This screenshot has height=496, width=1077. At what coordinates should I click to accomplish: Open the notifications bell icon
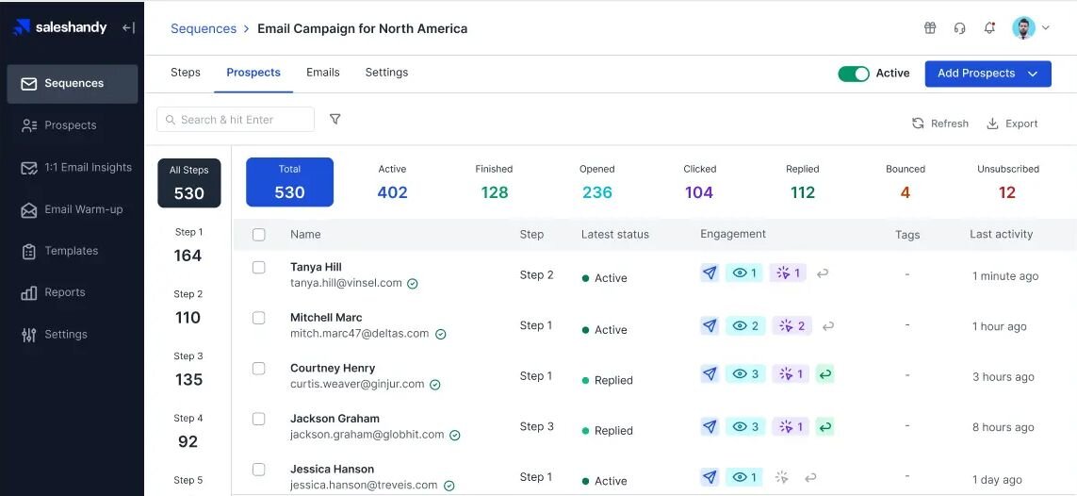(x=989, y=28)
